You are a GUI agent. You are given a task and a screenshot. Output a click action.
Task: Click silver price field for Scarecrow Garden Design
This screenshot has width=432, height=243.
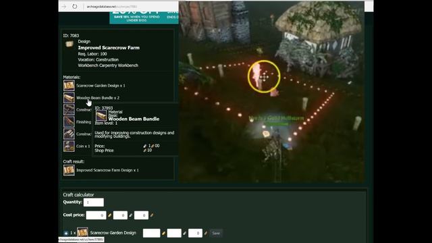(x=174, y=233)
